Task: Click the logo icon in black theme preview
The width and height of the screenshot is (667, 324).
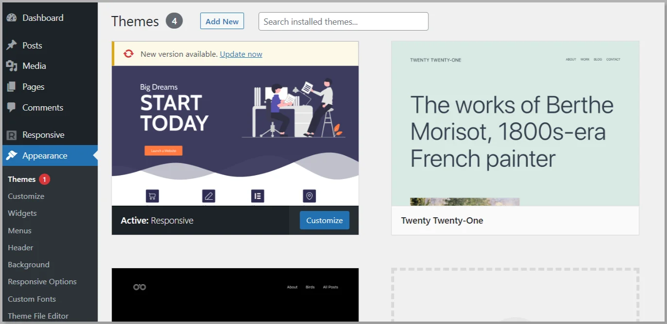Action: pyautogui.click(x=140, y=287)
